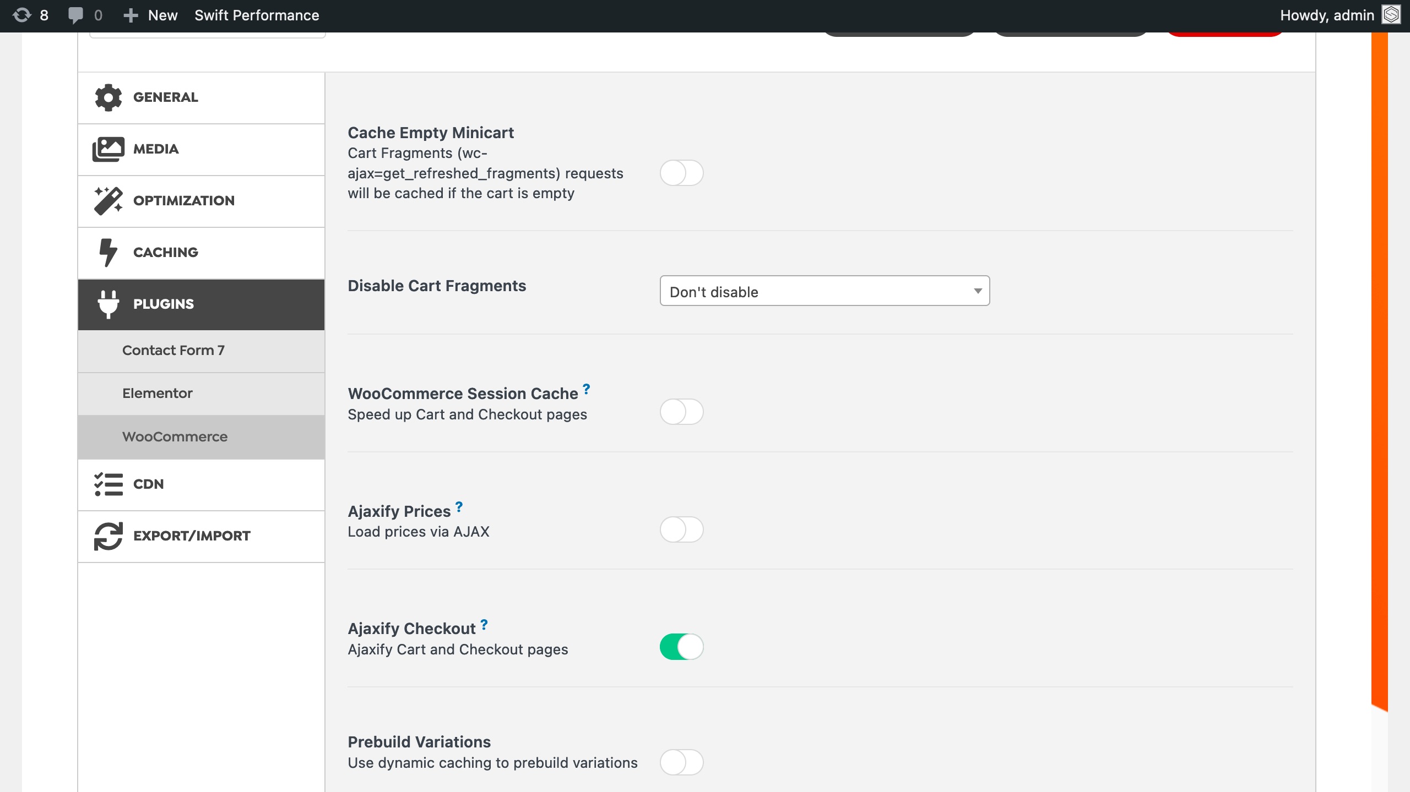Select the Plugins tab
The height and width of the screenshot is (792, 1410).
(x=201, y=304)
